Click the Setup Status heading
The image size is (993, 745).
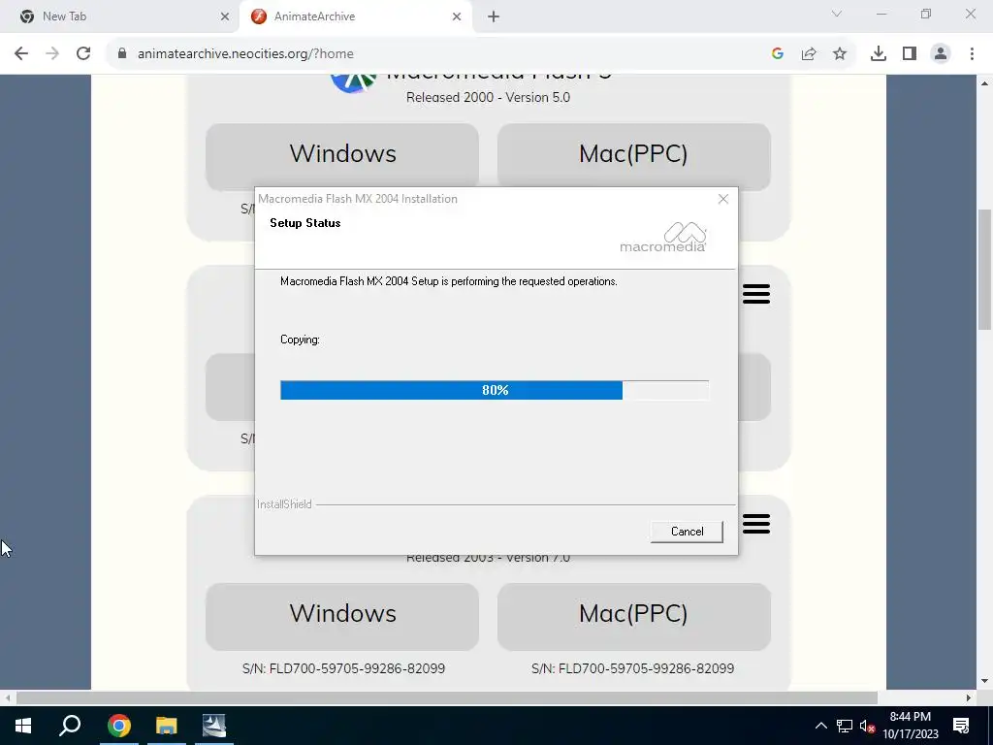305,223
